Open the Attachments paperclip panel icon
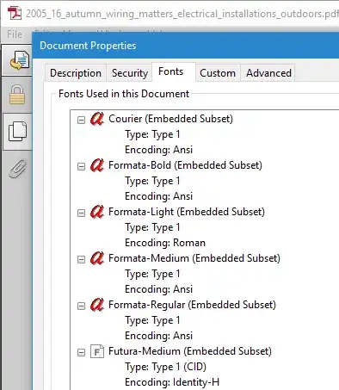 [x=18, y=169]
